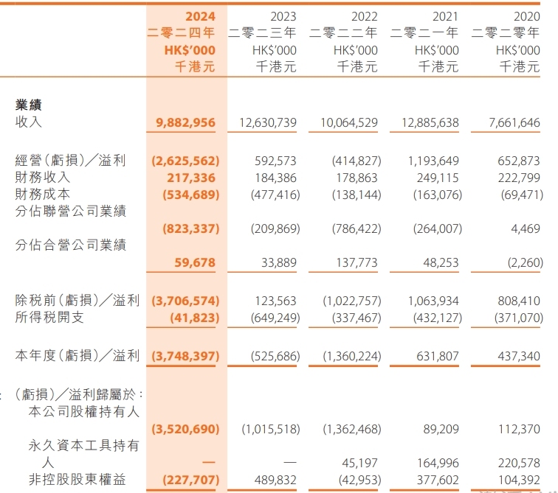Click finance income value 184,386

click(275, 178)
